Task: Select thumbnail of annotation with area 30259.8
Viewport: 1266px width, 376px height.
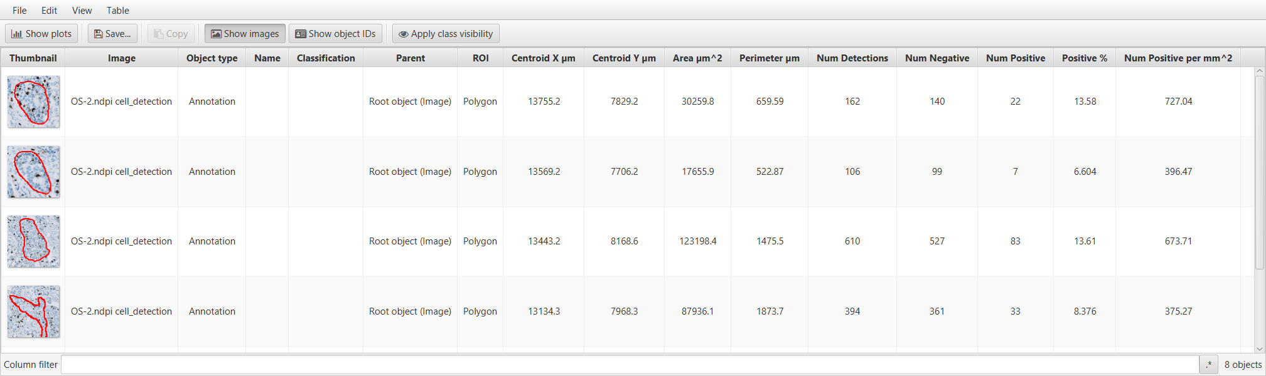Action: [x=34, y=102]
